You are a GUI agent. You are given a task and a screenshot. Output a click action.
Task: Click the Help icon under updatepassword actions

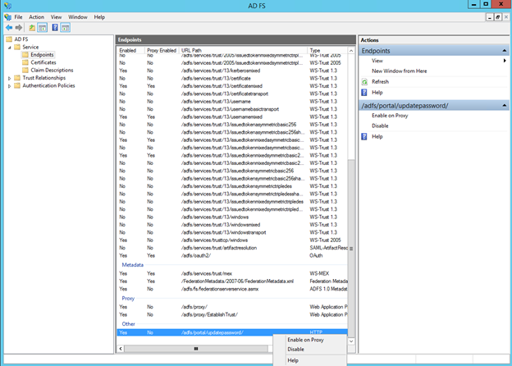(364, 136)
